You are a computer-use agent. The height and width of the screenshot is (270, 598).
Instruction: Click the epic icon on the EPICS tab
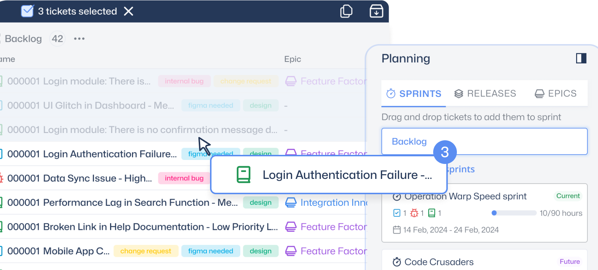539,94
